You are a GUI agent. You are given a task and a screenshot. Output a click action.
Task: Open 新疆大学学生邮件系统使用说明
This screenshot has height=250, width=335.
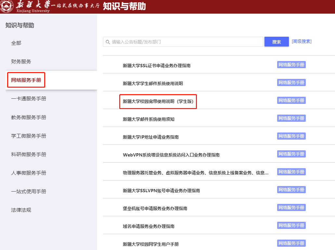pyautogui.click(x=153, y=83)
